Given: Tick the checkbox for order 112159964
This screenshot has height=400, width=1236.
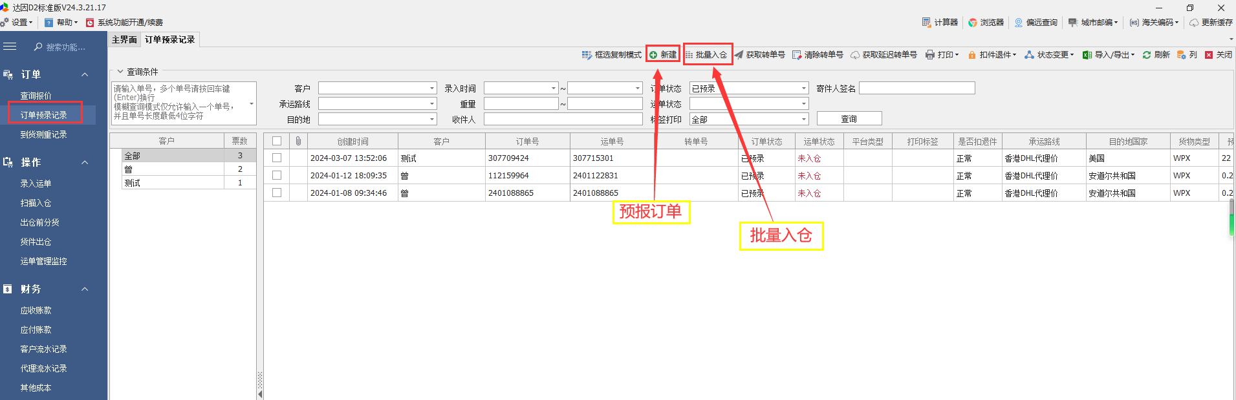Looking at the screenshot, I should pyautogui.click(x=277, y=175).
